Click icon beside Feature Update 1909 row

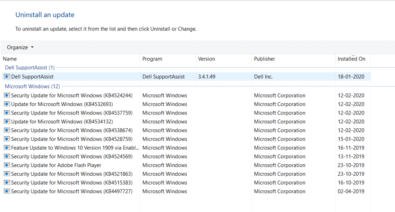7,148
